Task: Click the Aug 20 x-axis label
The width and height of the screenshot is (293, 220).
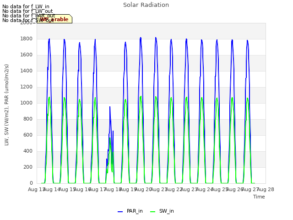Action: (143, 189)
